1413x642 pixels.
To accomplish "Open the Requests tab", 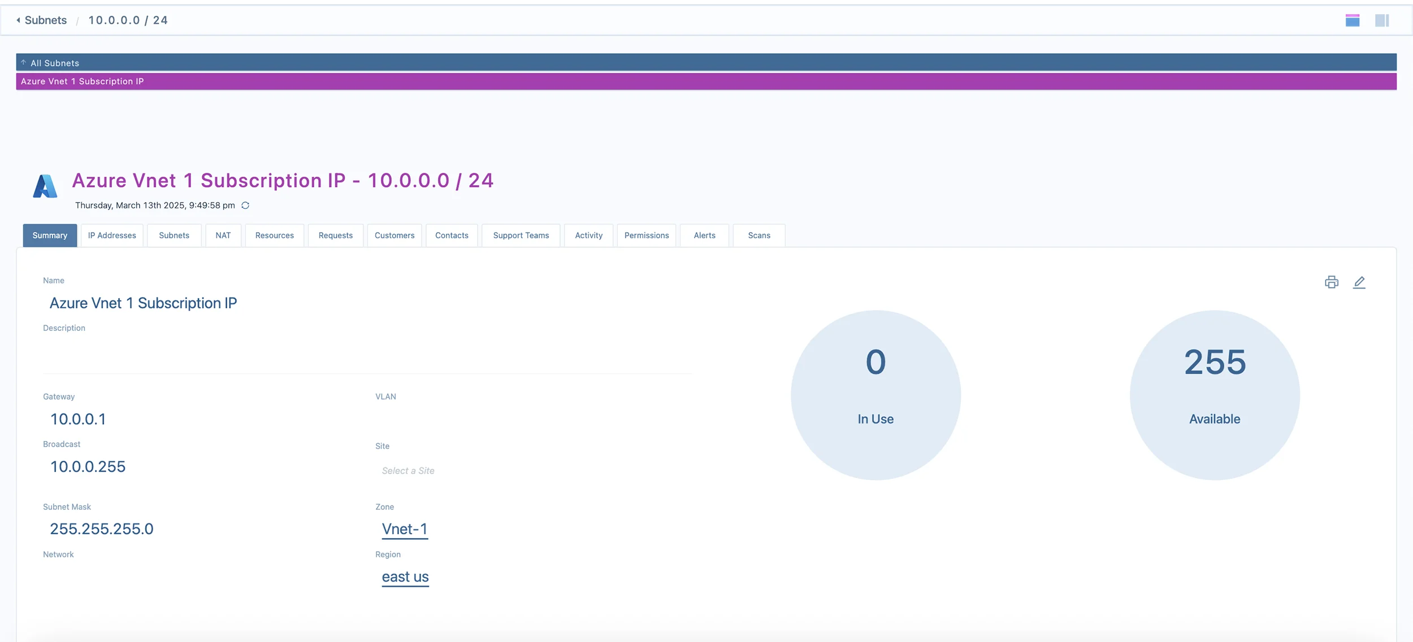I will (336, 235).
